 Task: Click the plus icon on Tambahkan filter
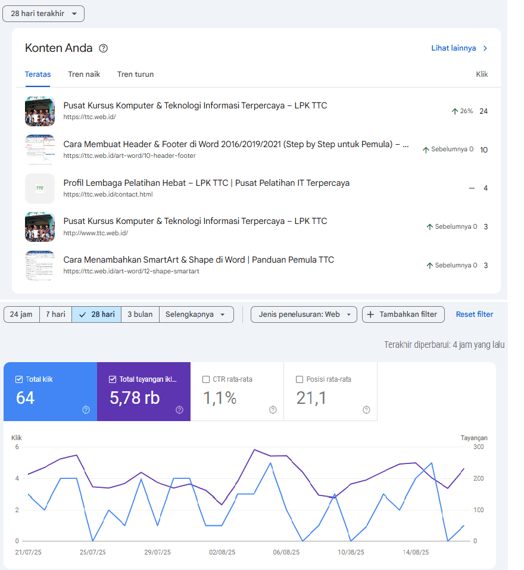371,314
